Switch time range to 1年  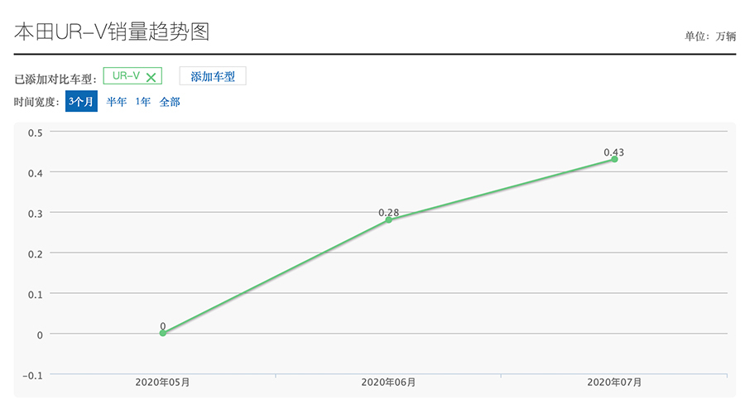142,102
